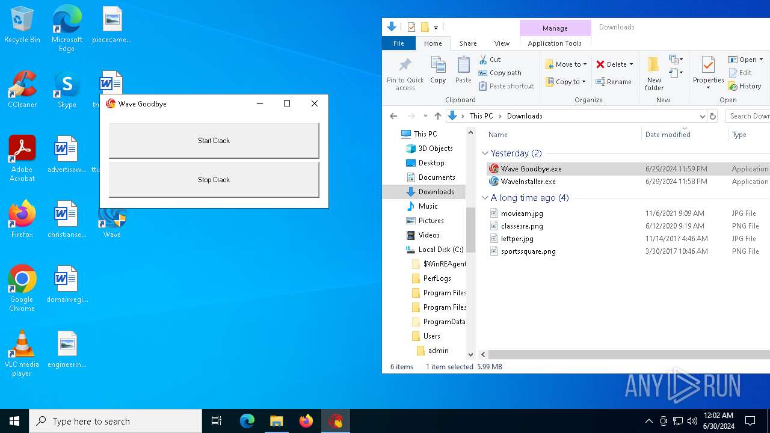Screen dimensions: 770x433
Task: Click Cut in the Clipboard group
Action: [x=490, y=60]
